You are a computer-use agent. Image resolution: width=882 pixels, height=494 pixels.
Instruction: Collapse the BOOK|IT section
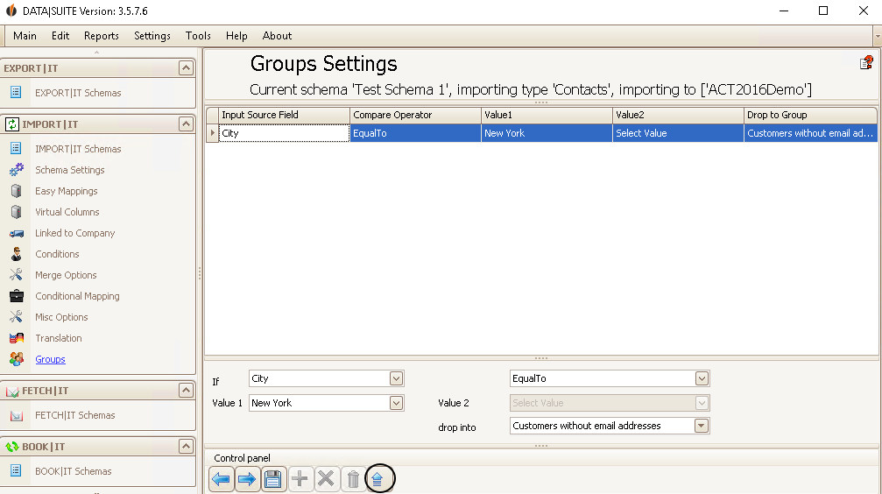[186, 446]
